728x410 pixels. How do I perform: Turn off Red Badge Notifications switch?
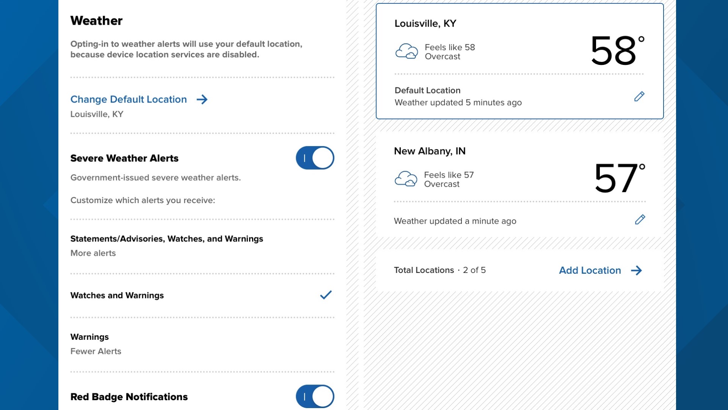tap(315, 396)
